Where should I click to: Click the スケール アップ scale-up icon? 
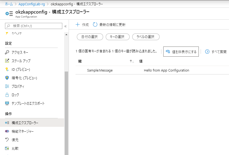pos(7,61)
